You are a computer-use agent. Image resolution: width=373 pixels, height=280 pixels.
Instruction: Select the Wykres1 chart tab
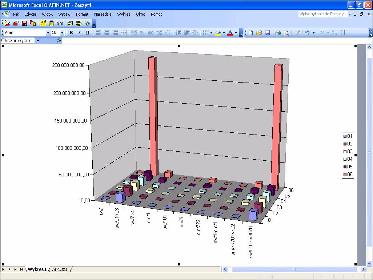click(37, 269)
